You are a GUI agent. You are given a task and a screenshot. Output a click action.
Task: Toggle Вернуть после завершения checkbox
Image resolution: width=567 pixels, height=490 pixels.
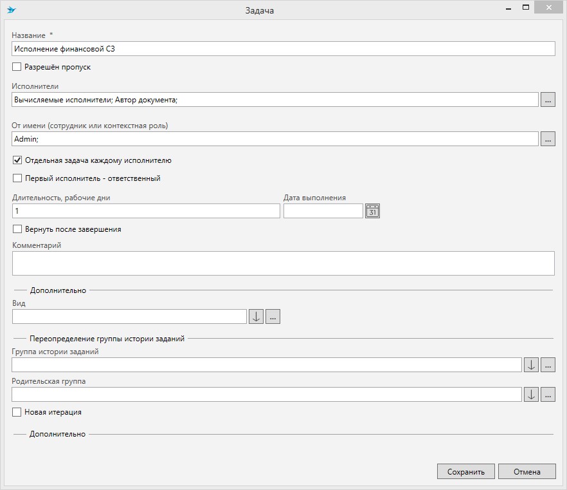coord(17,229)
